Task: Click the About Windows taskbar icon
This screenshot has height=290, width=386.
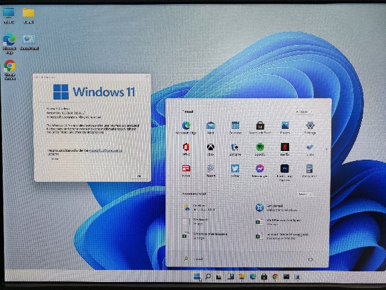Action: pyautogui.click(x=297, y=277)
